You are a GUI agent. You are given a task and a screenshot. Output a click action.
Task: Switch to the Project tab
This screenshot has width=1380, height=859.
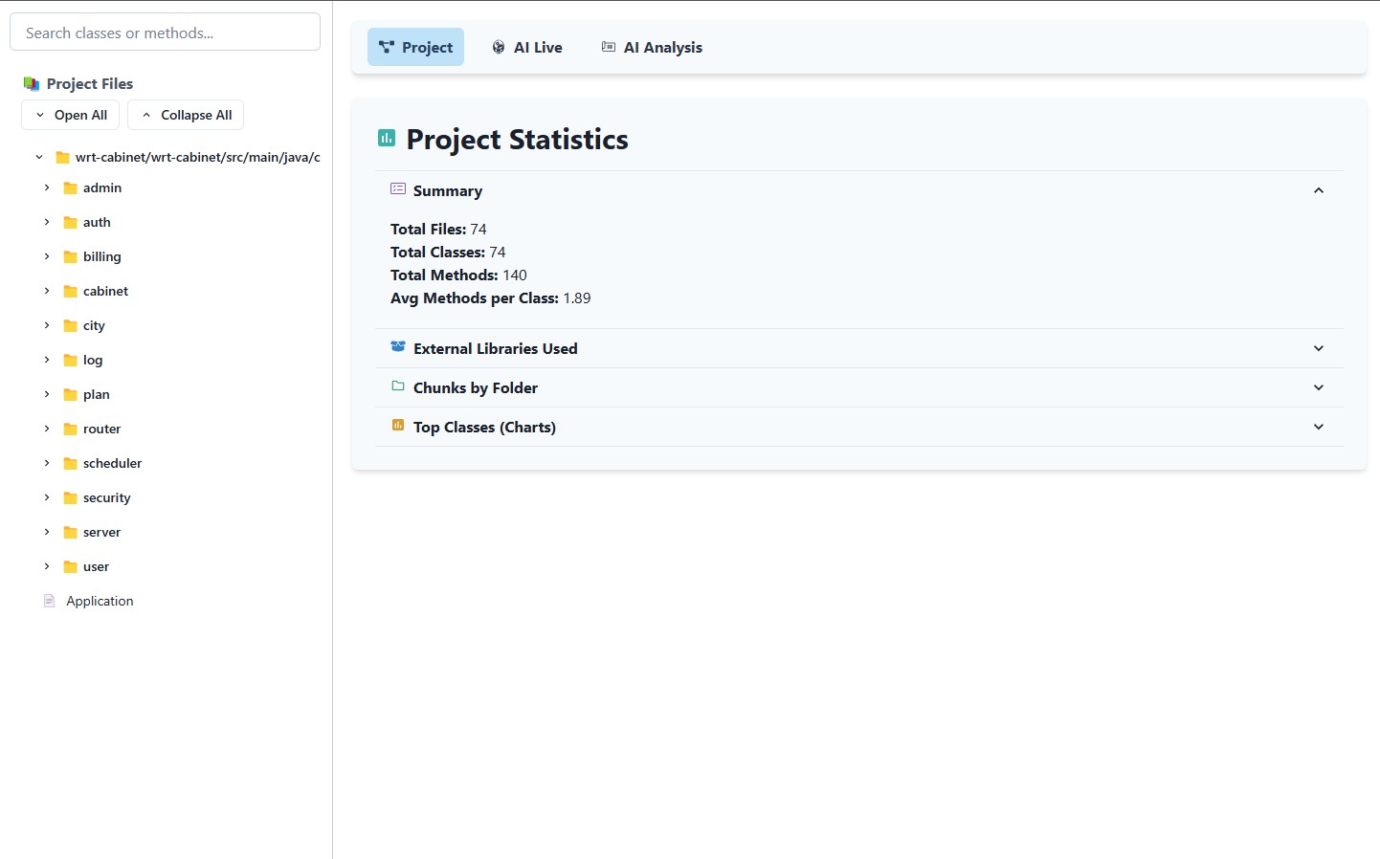[x=415, y=47]
